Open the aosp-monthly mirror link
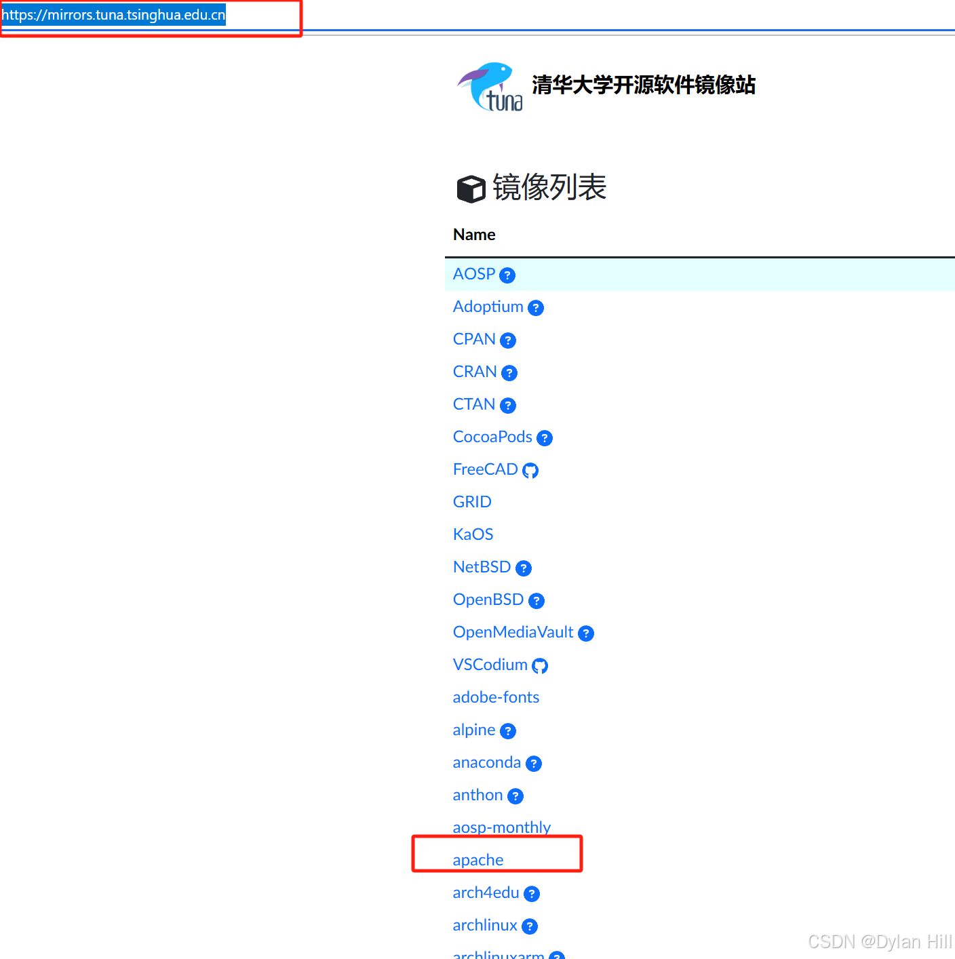This screenshot has width=955, height=959. point(502,827)
